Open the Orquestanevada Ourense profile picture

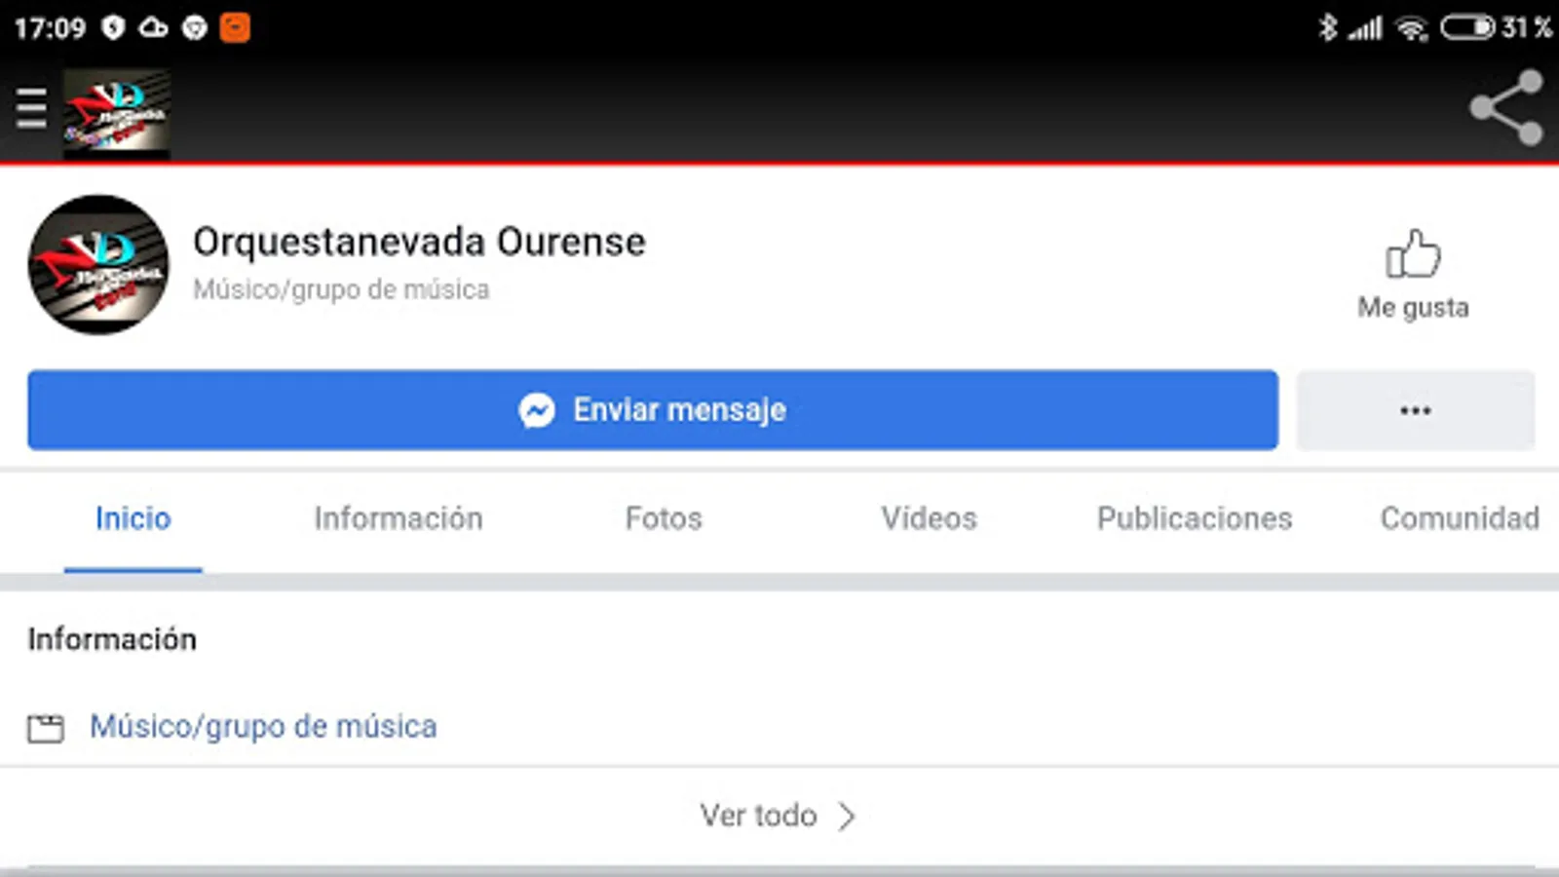click(x=97, y=264)
